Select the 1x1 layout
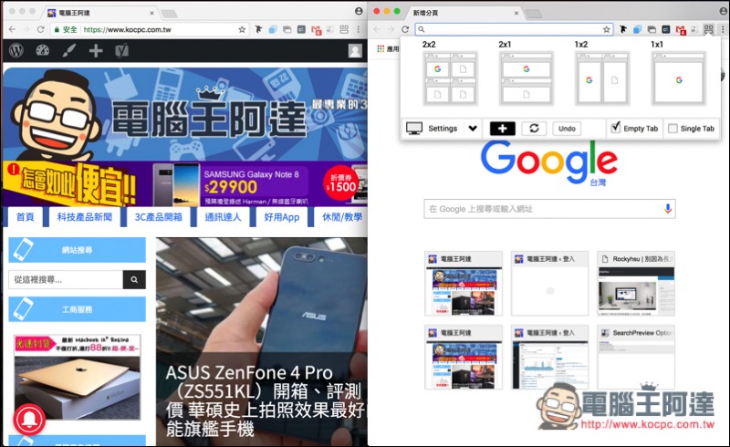This screenshot has width=730, height=447. 678,78
